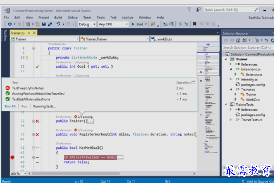This screenshot has height=183, width=274.
Task: Click the red failing X on line 32
Action: (x=37, y=121)
